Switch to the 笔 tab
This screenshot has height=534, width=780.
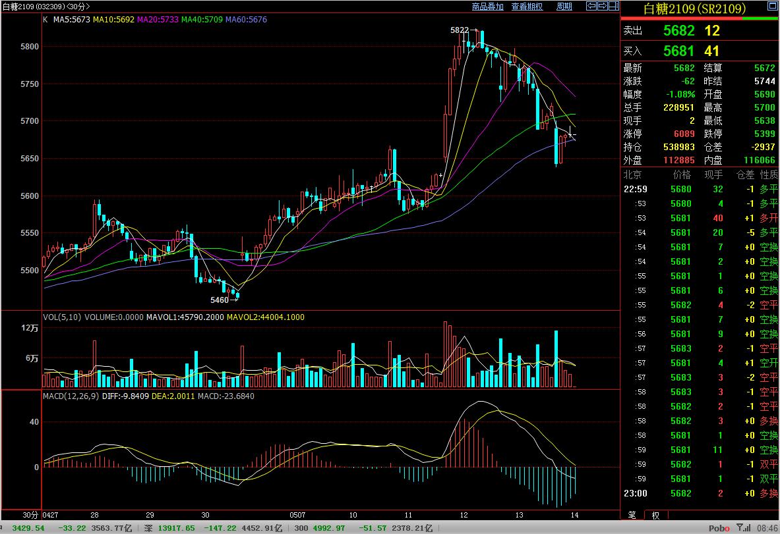tap(632, 515)
